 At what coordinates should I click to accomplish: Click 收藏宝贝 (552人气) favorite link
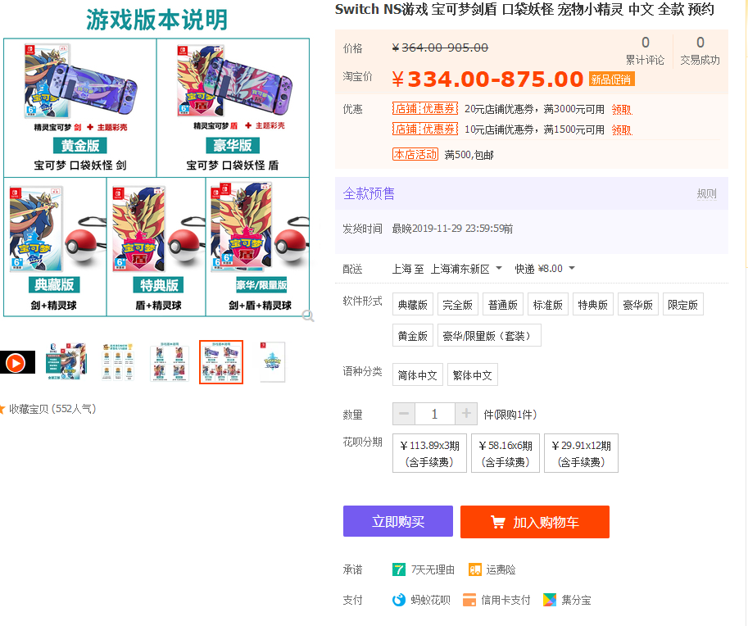tap(52, 409)
